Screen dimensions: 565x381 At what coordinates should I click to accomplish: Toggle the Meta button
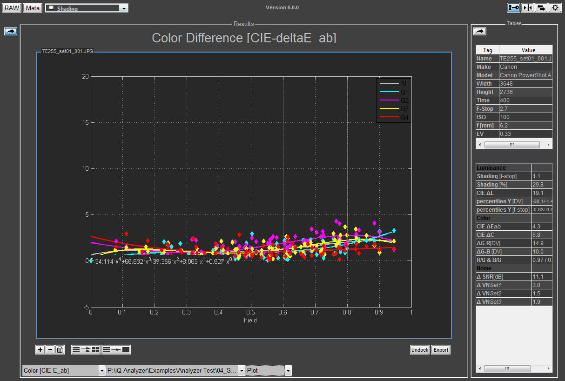[x=33, y=8]
